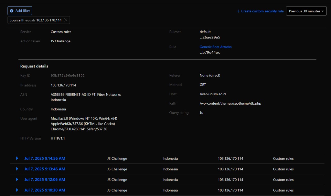The height and width of the screenshot is (196, 331).
Task: Open the Previous 30 minutes time dropdown
Action: point(306,11)
